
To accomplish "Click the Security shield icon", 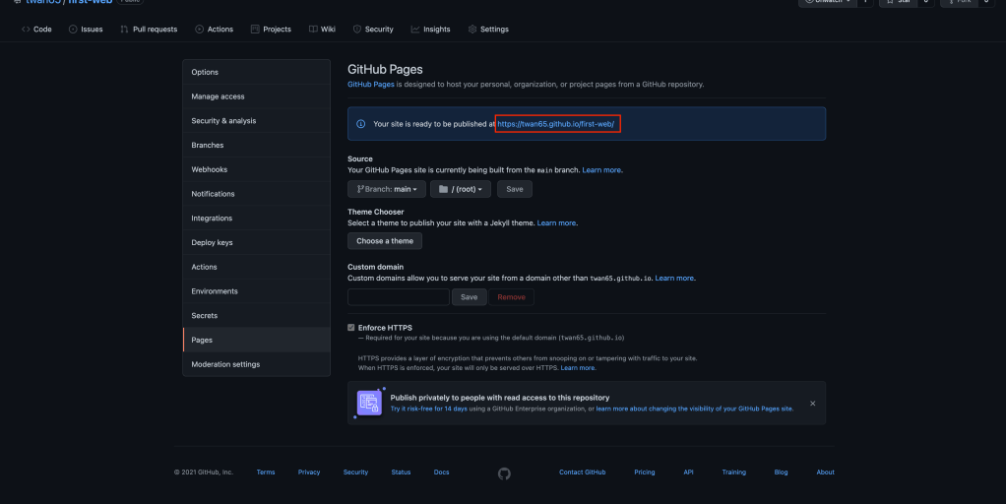I will click(x=357, y=30).
